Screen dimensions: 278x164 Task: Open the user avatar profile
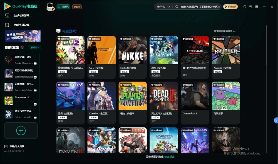click(x=50, y=7)
